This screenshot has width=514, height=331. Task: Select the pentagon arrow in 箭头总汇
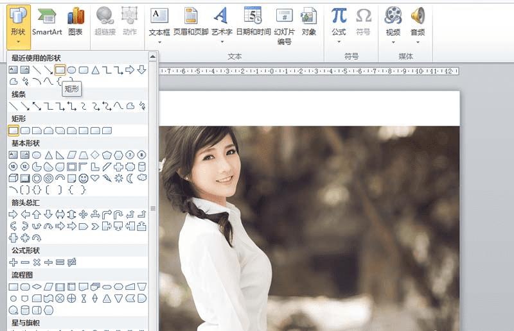tap(84, 226)
